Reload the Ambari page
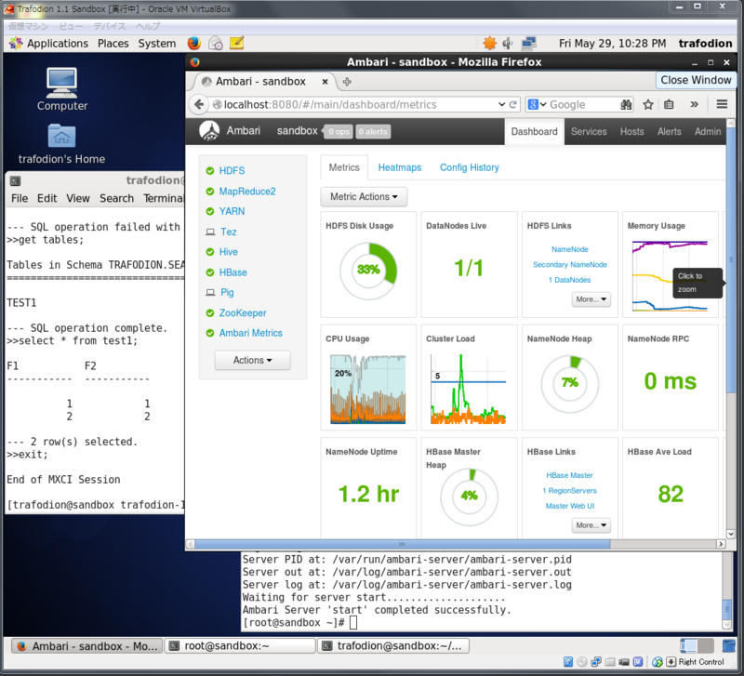Screen dimensions: 744x676 (x=513, y=104)
